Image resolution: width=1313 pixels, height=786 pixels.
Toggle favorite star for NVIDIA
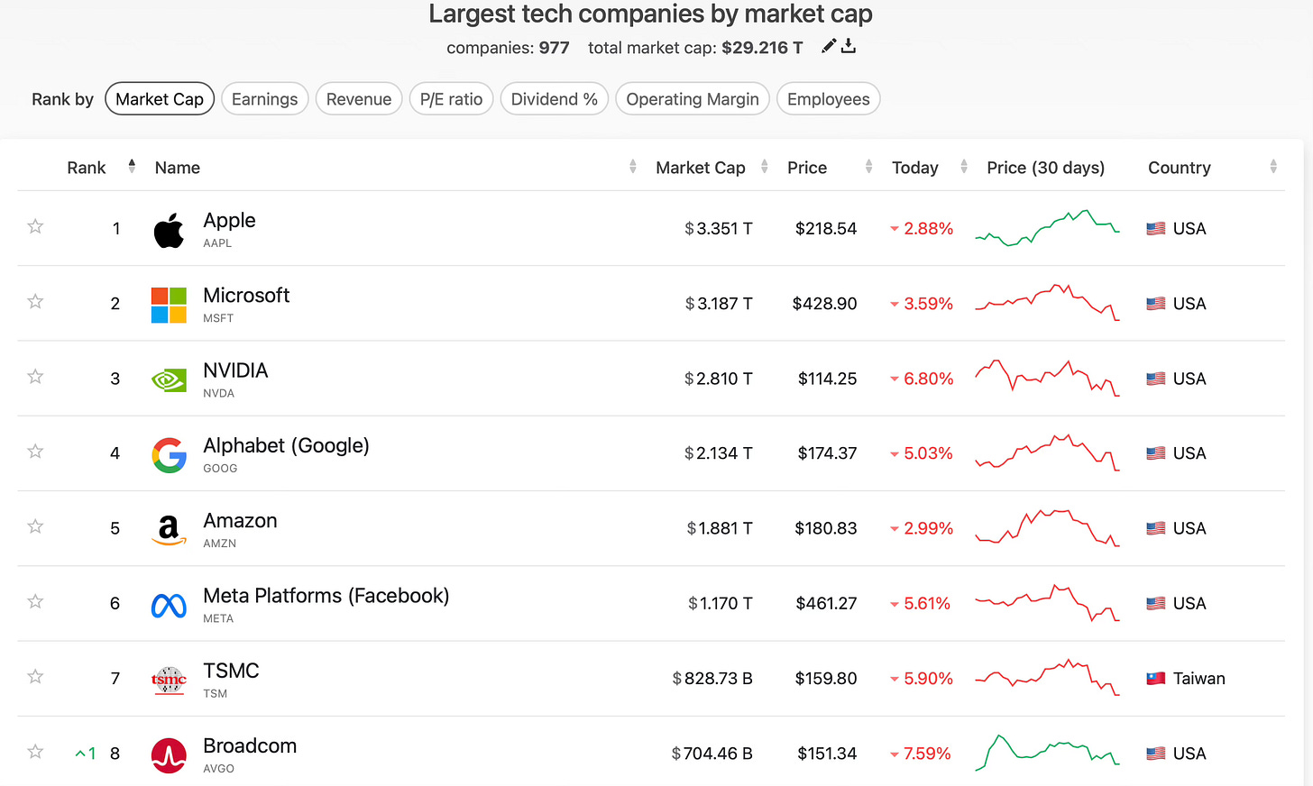coord(35,376)
